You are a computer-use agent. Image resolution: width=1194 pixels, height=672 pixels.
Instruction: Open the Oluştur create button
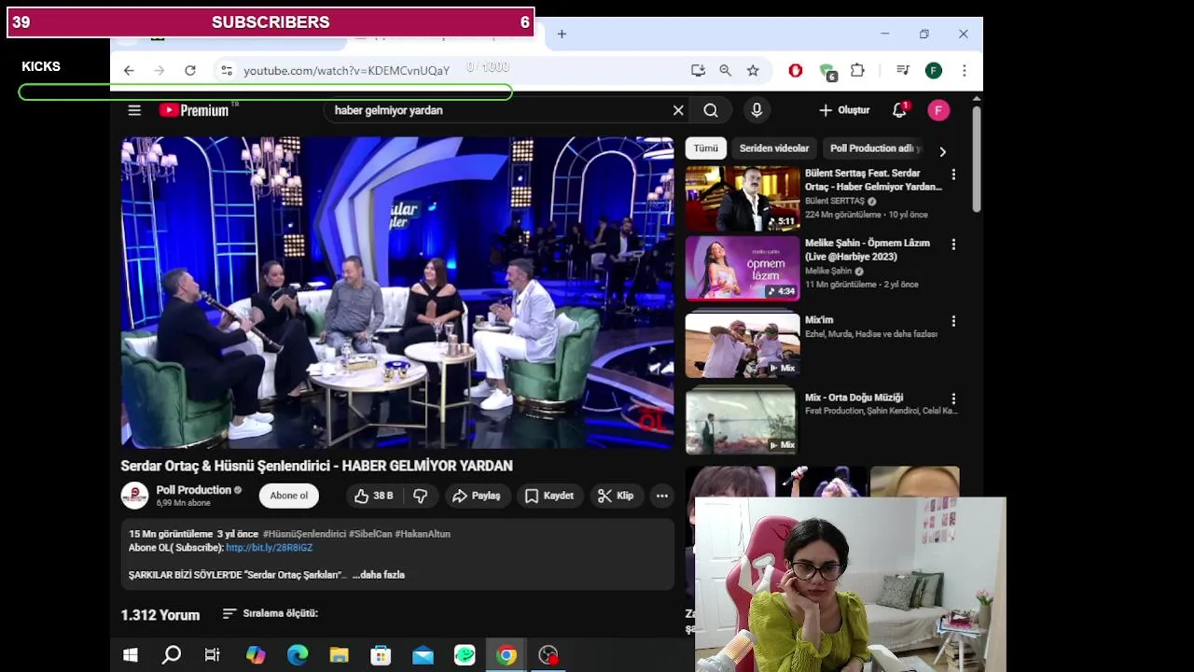844,110
